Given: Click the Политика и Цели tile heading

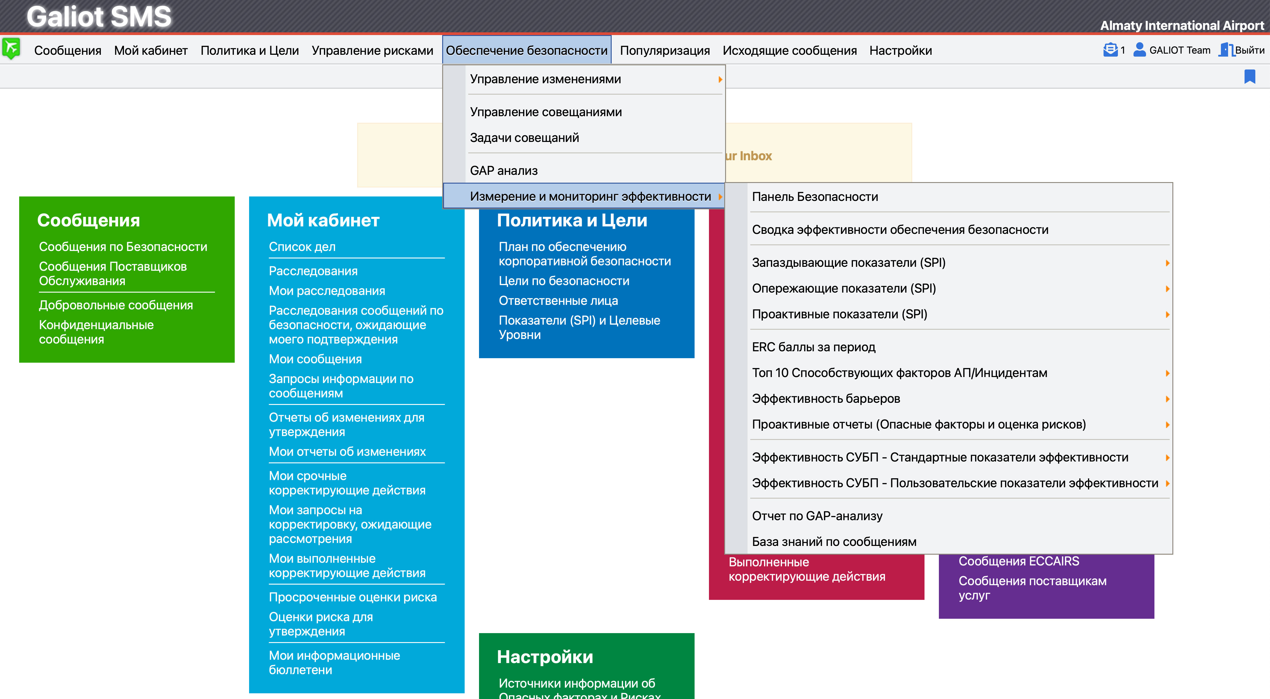Looking at the screenshot, I should point(572,220).
